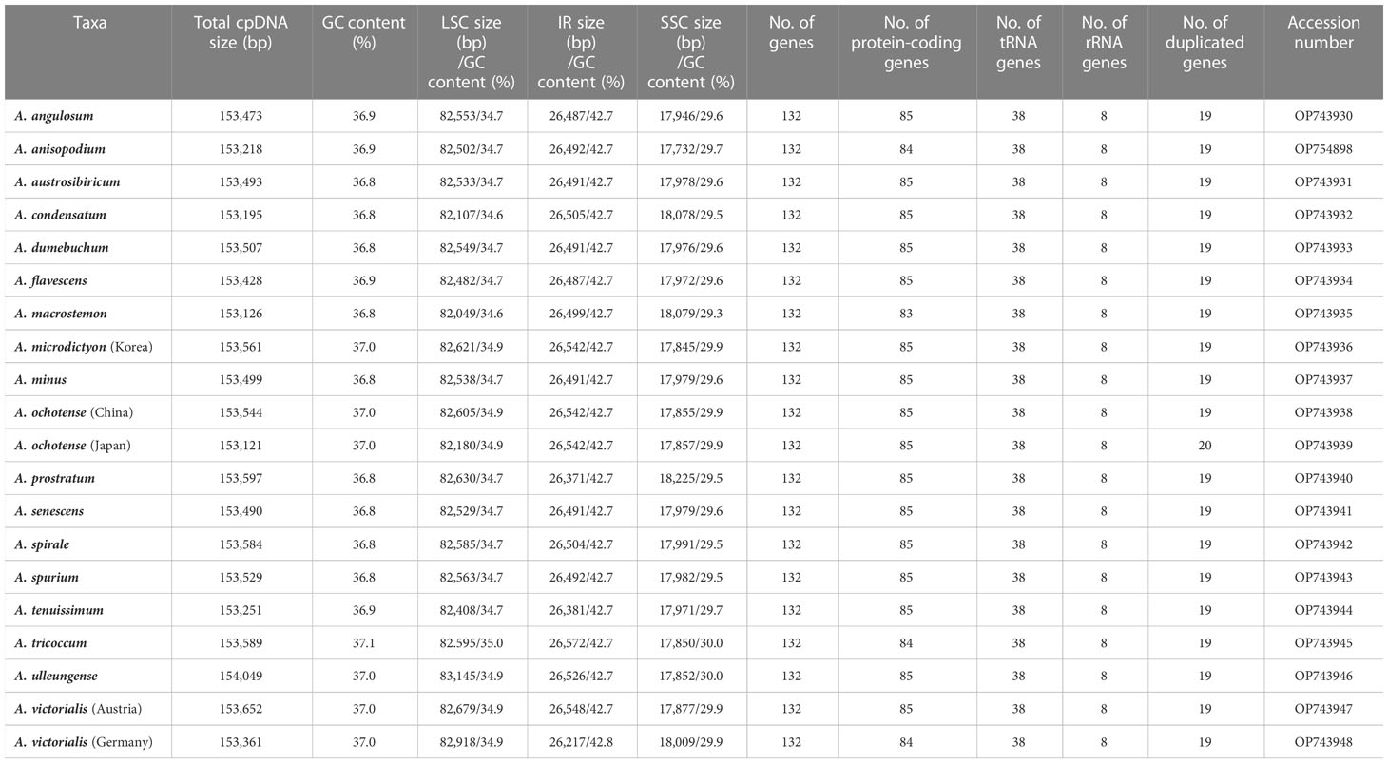Click duplicated genes value 20

[x=1205, y=445]
